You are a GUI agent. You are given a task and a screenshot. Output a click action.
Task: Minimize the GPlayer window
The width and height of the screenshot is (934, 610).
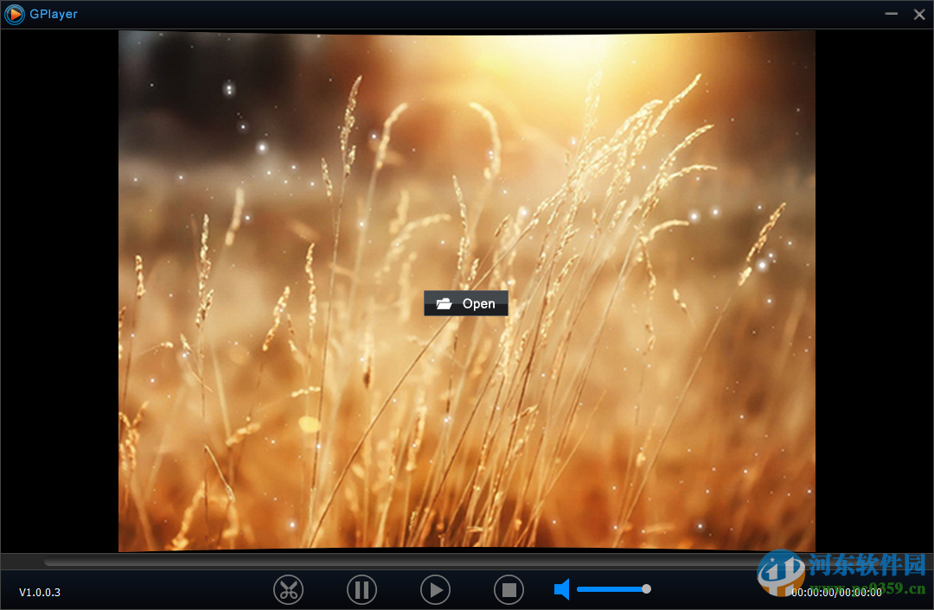[891, 14]
